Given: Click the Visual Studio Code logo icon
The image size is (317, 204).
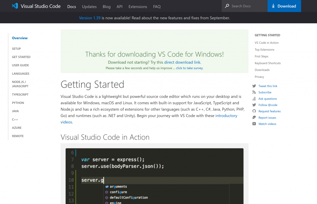Looking at the screenshot, I should 15,6.
